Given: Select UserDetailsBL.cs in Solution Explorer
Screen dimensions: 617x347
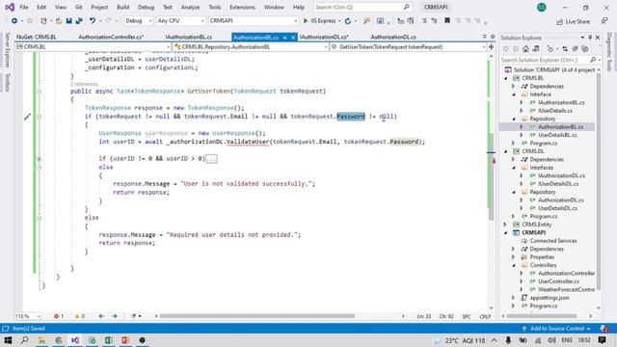Looking at the screenshot, I should [557, 135].
